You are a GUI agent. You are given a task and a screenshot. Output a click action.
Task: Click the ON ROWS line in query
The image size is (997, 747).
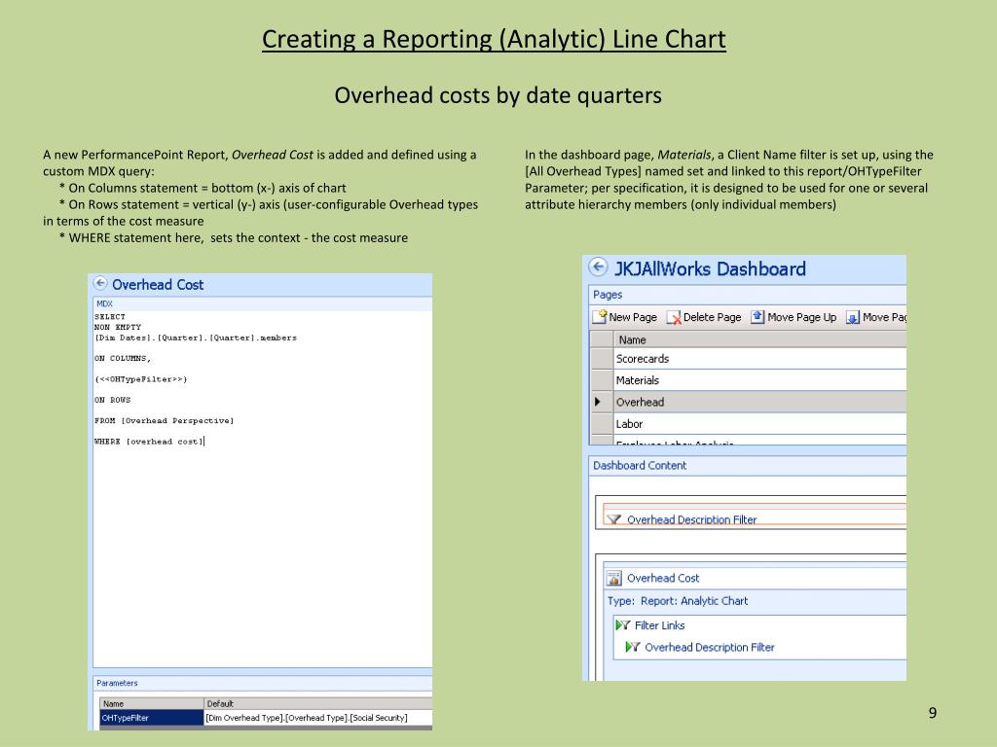[x=113, y=400]
